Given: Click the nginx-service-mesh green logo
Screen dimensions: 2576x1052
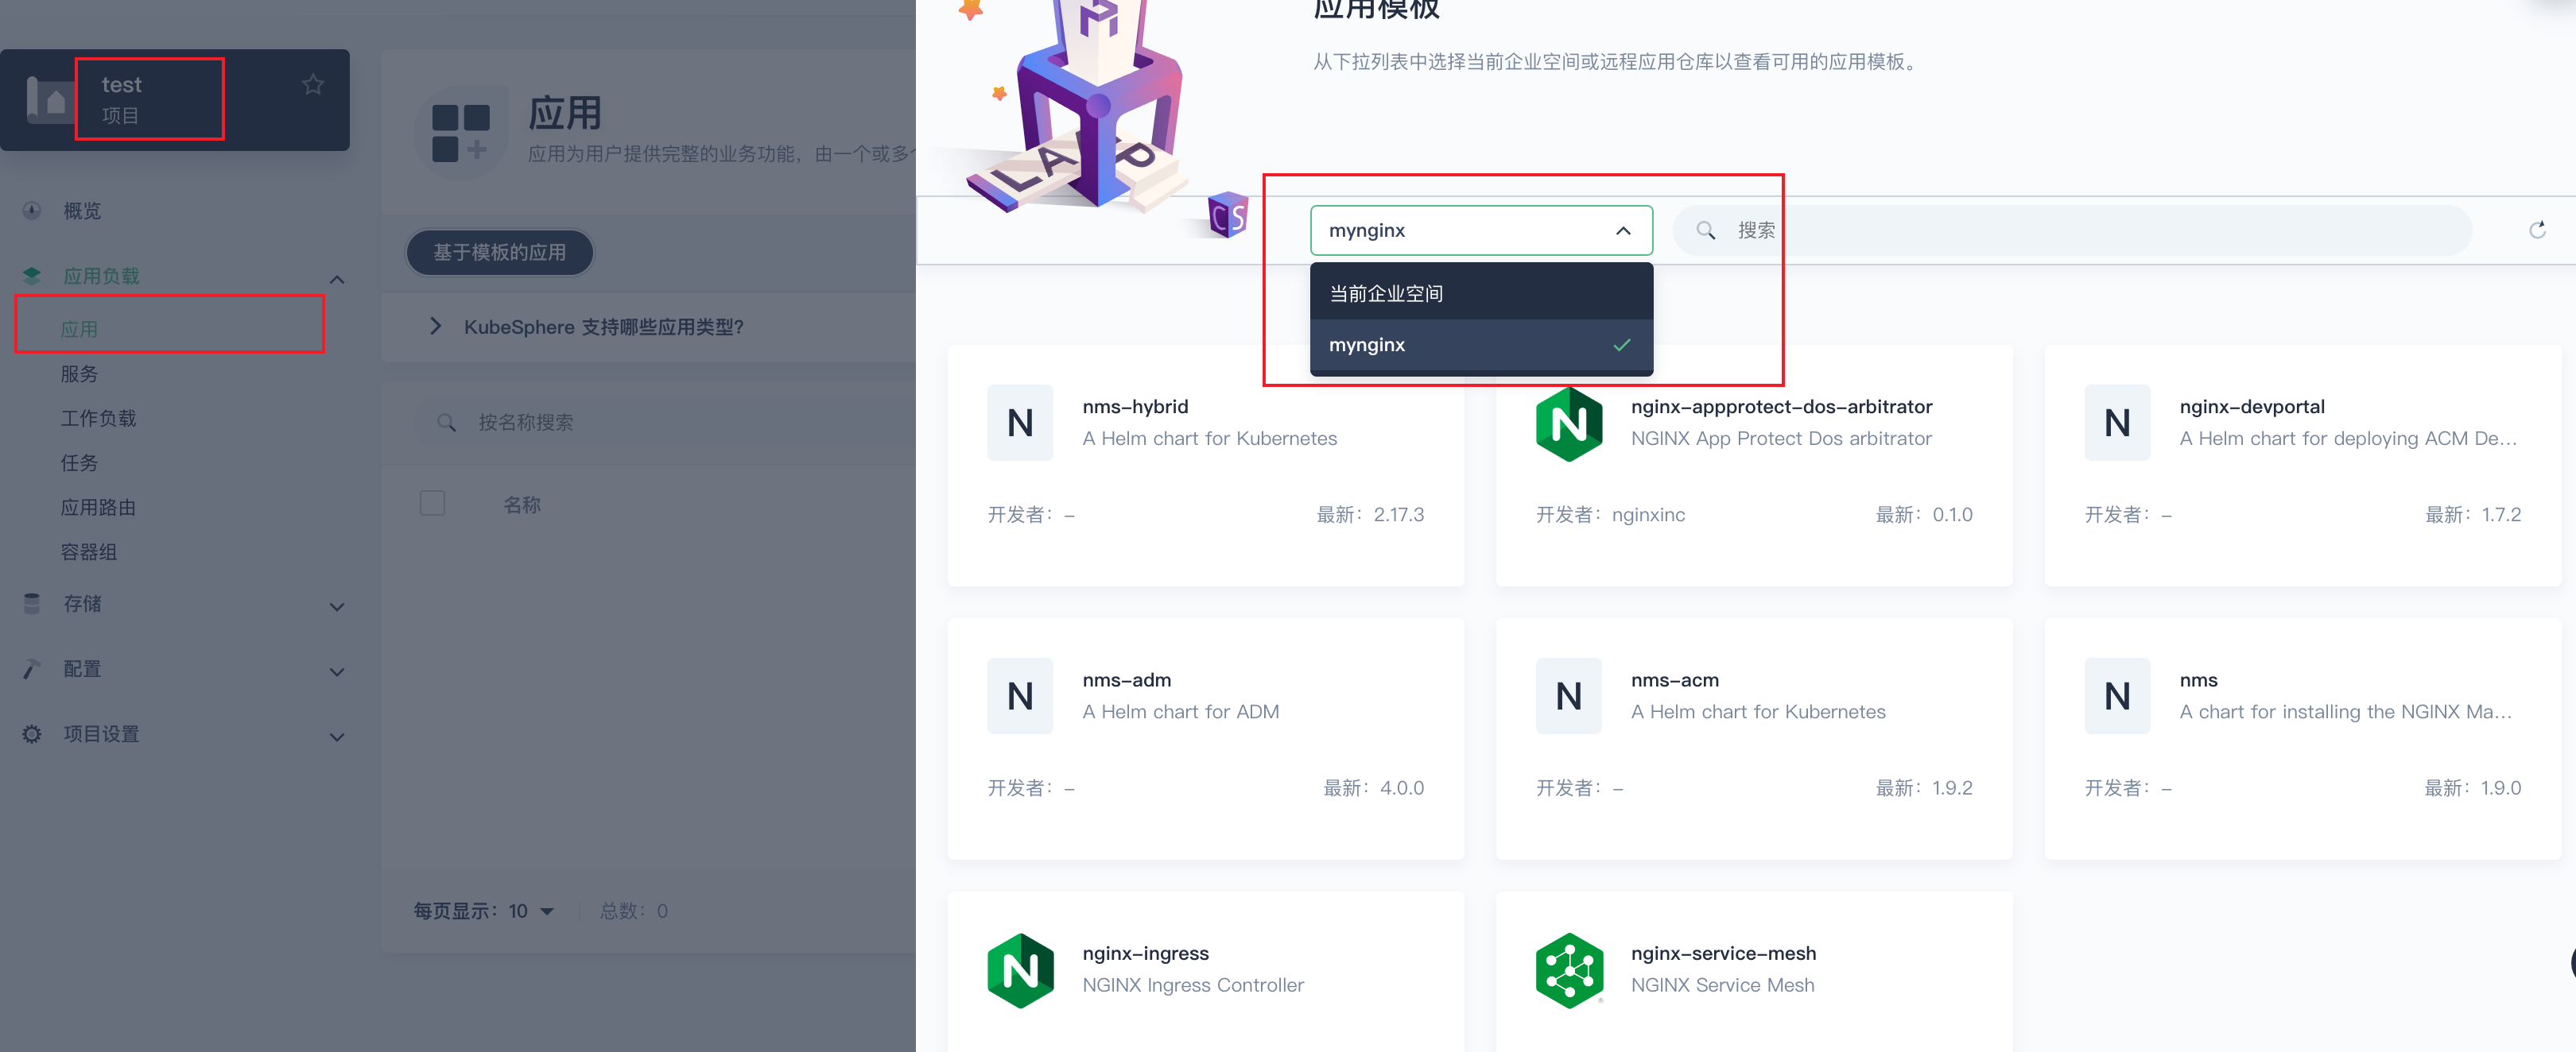Looking at the screenshot, I should pyautogui.click(x=1569, y=970).
